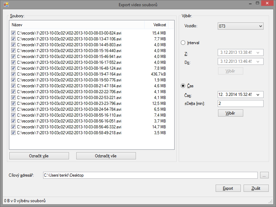Click the Velikost column header
276x207 pixels.
[x=156, y=25]
